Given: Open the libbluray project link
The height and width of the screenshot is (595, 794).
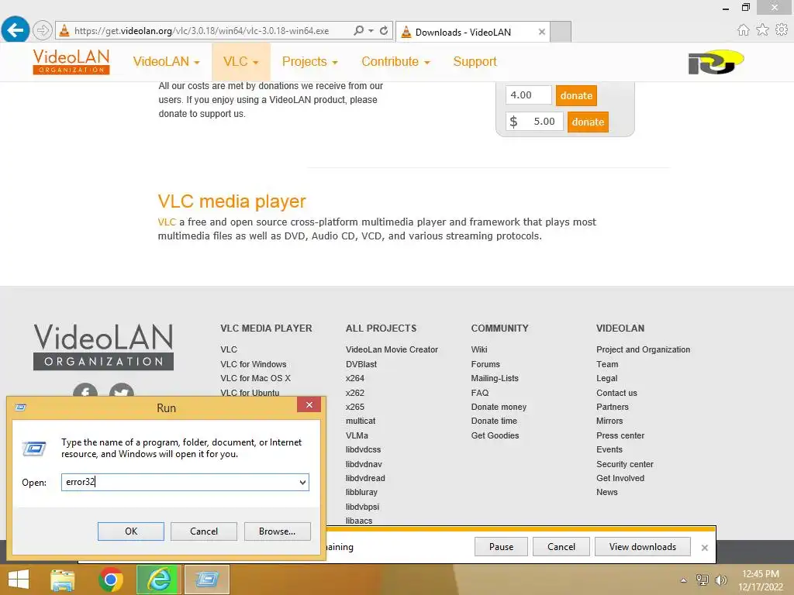Looking at the screenshot, I should pos(361,492).
